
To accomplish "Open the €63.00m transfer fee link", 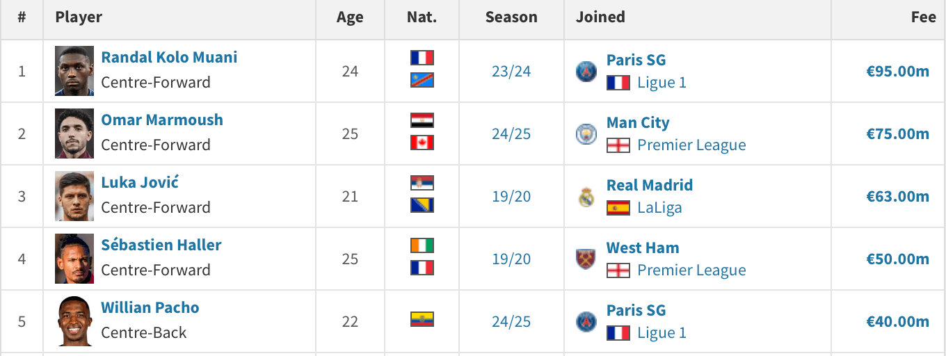I will (x=897, y=196).
